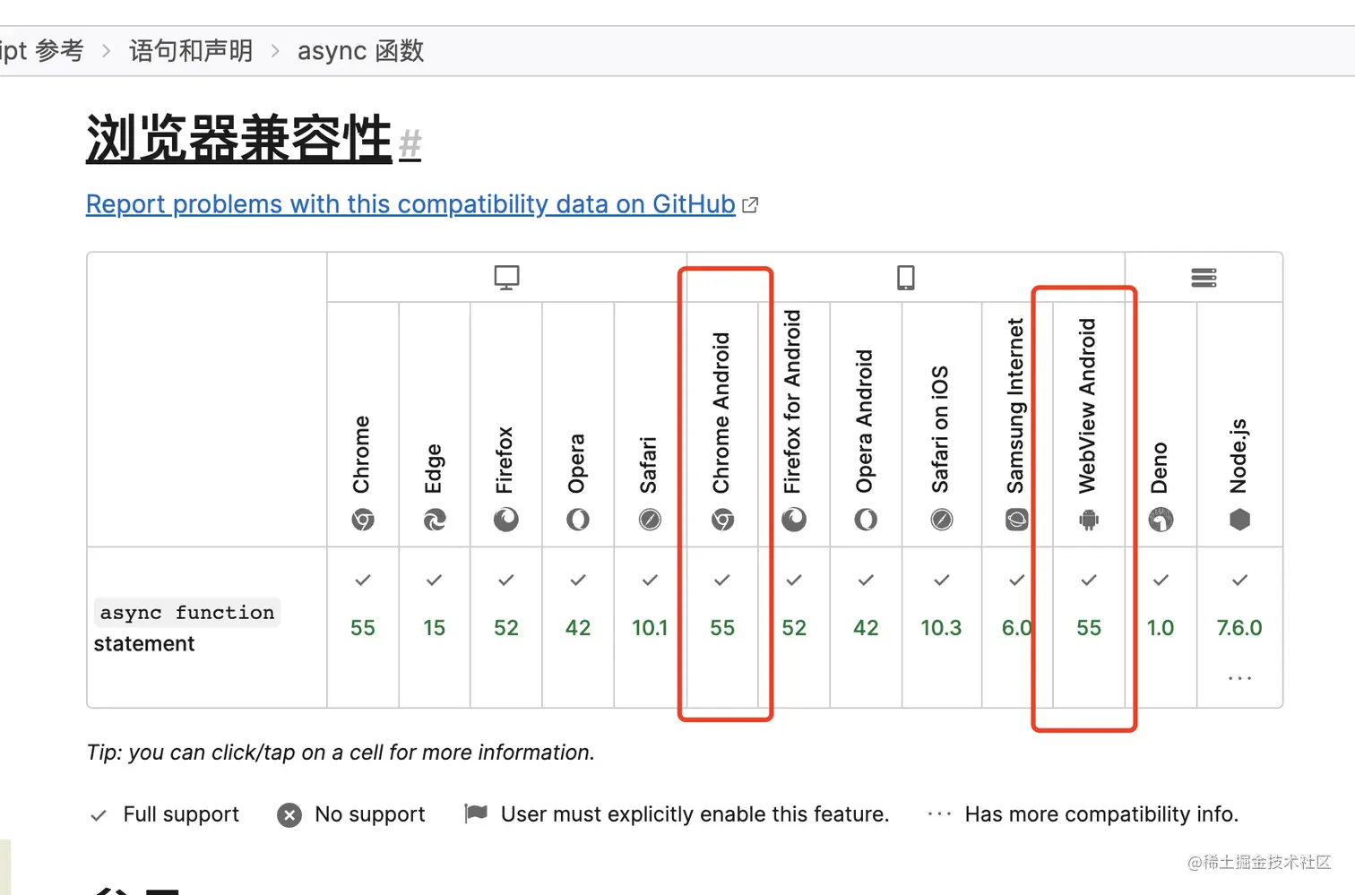Image resolution: width=1355 pixels, height=895 pixels.
Task: Click the Opera Android column header label
Action: 864,421
